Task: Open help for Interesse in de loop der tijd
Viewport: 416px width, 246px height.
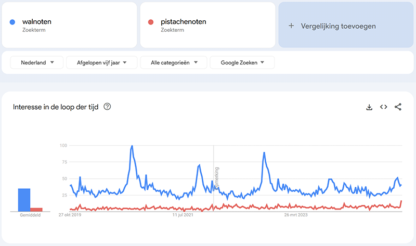Action: click(x=107, y=107)
